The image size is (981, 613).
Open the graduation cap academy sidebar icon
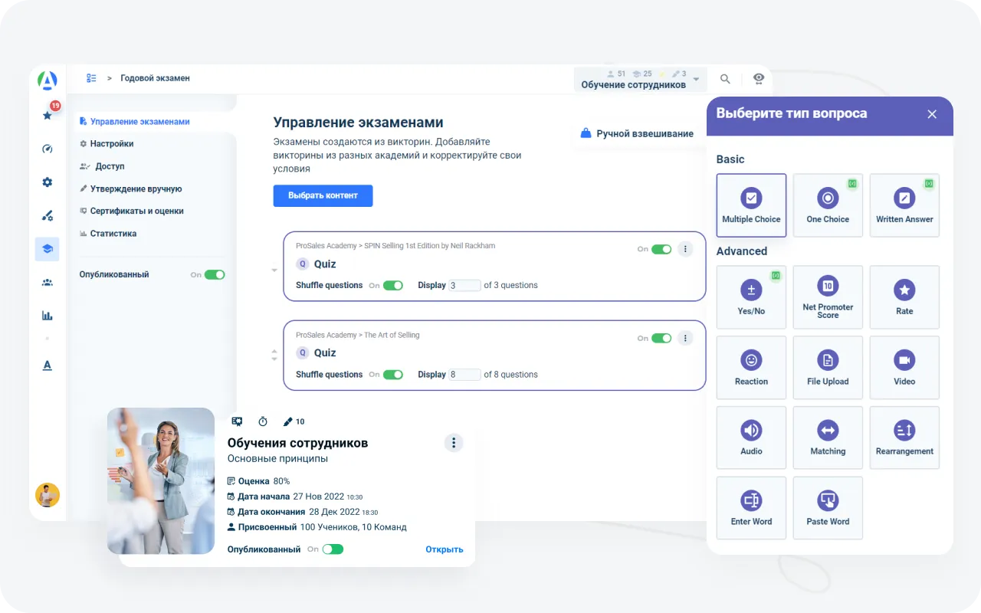[47, 248]
